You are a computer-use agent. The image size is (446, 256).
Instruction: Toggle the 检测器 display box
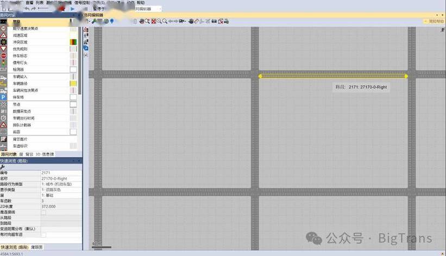73,70
